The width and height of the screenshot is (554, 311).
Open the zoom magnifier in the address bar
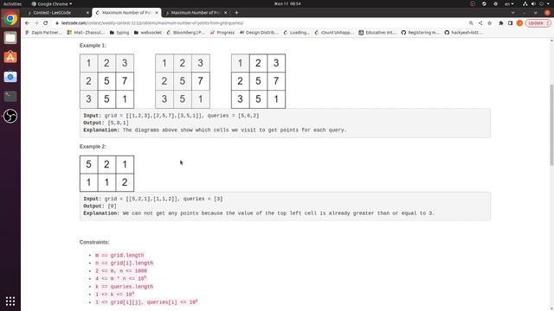coord(471,23)
